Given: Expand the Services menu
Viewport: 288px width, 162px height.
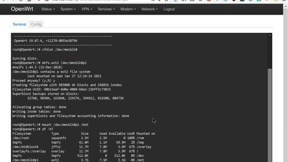Looking at the screenshot, I should point(106,9).
